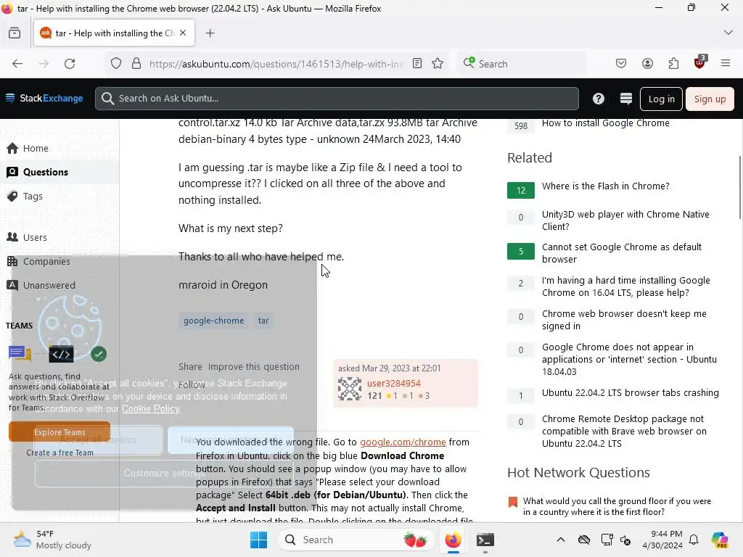Open Google Chrome does not appear in applications

click(x=629, y=359)
